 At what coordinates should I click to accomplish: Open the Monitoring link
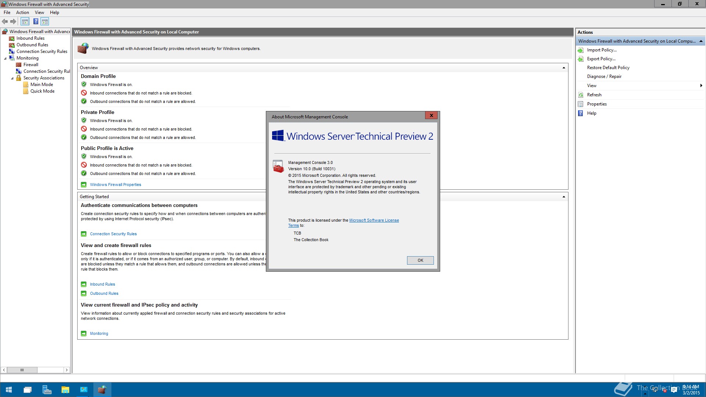pos(99,333)
